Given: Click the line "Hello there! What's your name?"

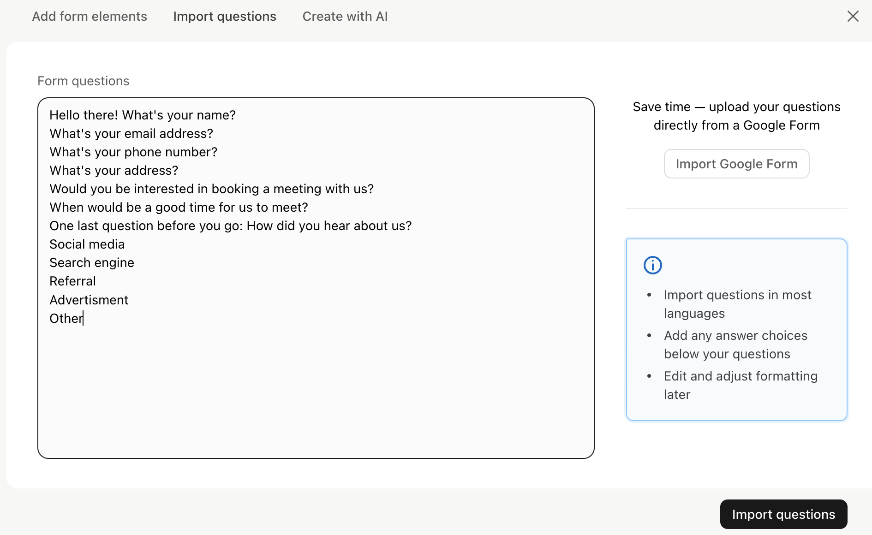Looking at the screenshot, I should pos(143,115).
